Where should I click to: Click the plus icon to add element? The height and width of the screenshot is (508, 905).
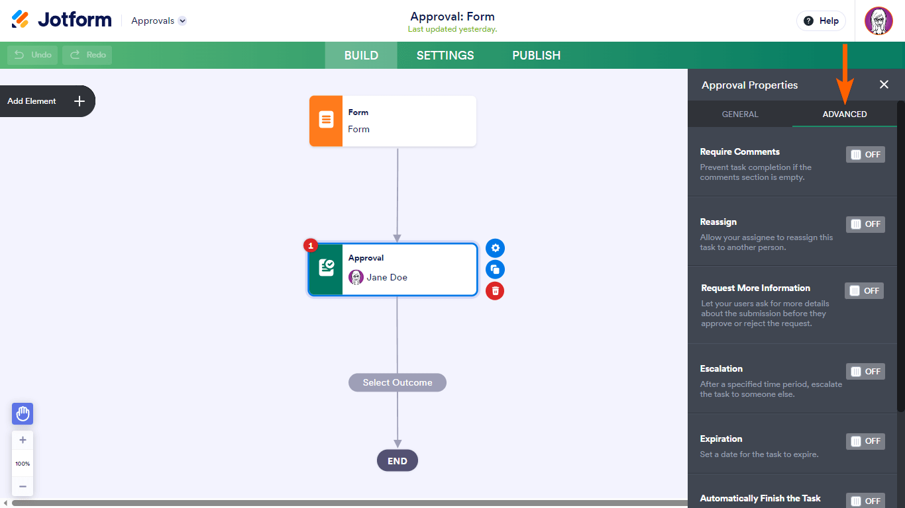(x=80, y=101)
